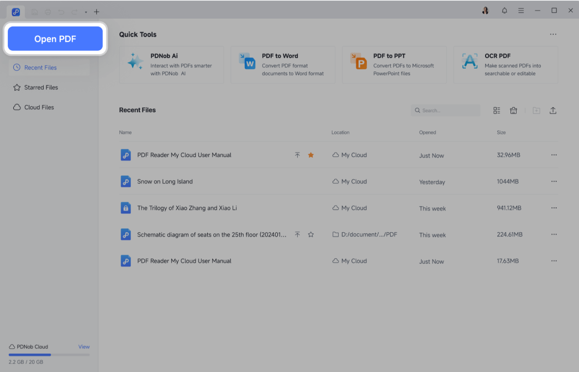Click the undo arrow icon
This screenshot has height=372, width=579.
(61, 12)
